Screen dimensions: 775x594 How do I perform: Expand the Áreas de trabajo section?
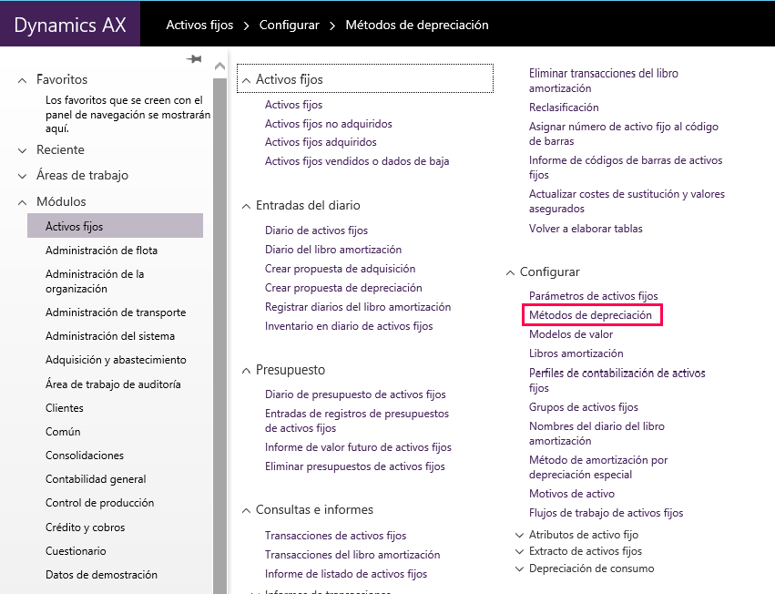point(22,176)
